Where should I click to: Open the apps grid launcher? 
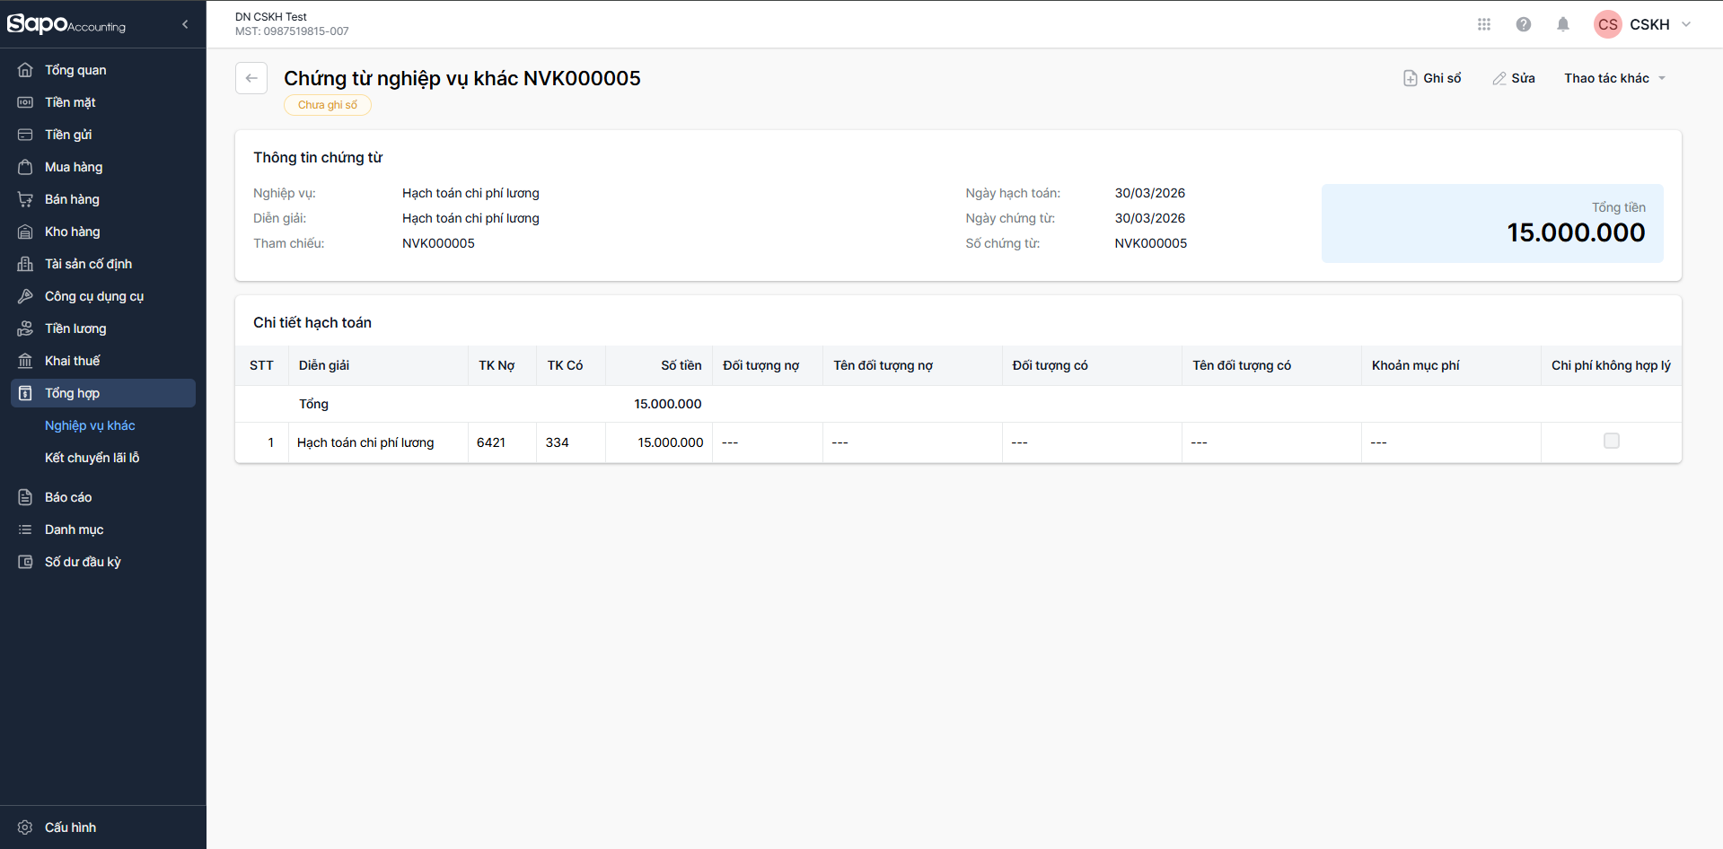1484,24
